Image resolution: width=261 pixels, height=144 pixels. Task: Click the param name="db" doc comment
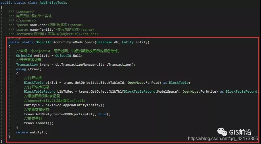[x=46, y=25]
